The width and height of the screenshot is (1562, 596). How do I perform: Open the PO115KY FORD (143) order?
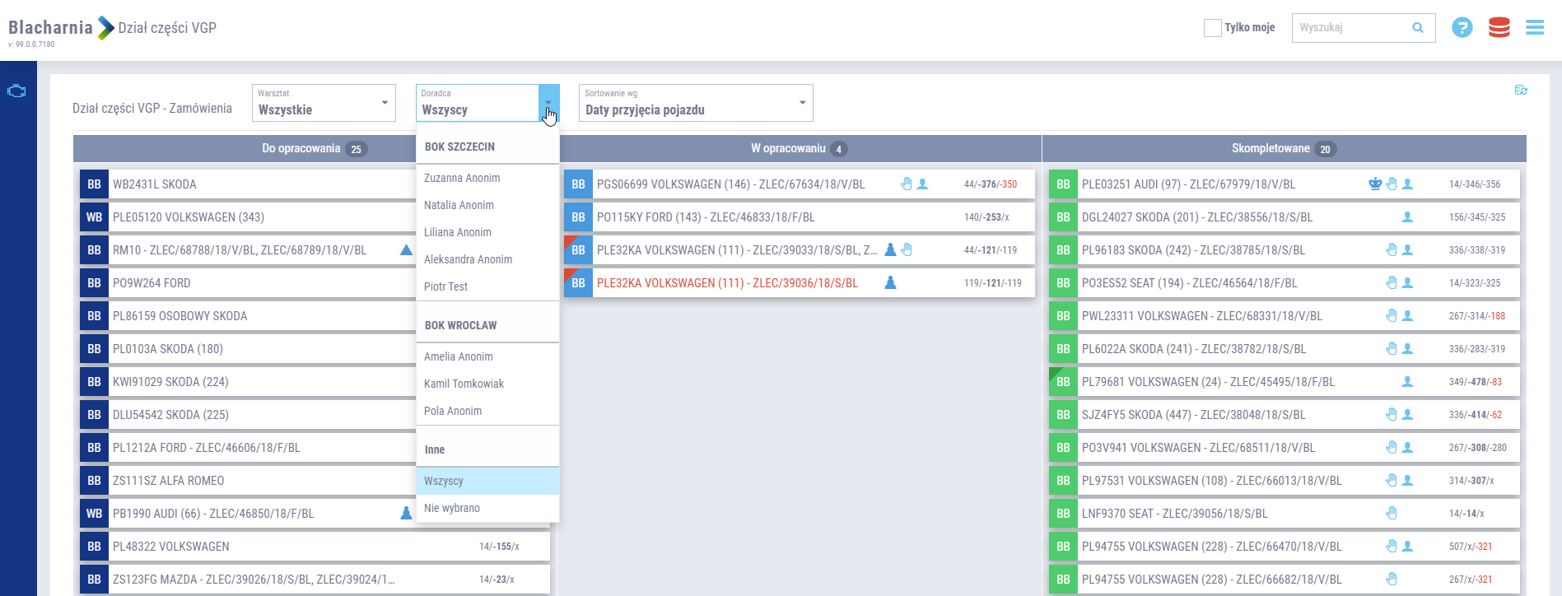706,217
